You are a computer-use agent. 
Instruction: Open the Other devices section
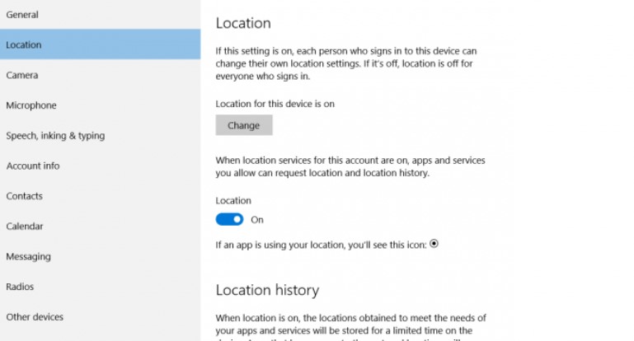coord(35,317)
